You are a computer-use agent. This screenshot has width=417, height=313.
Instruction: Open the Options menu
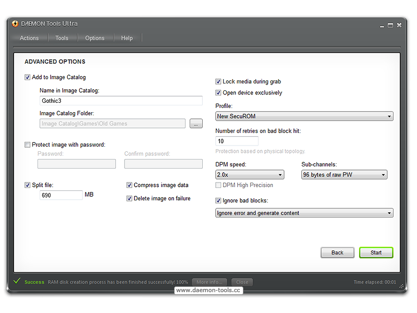click(x=95, y=38)
